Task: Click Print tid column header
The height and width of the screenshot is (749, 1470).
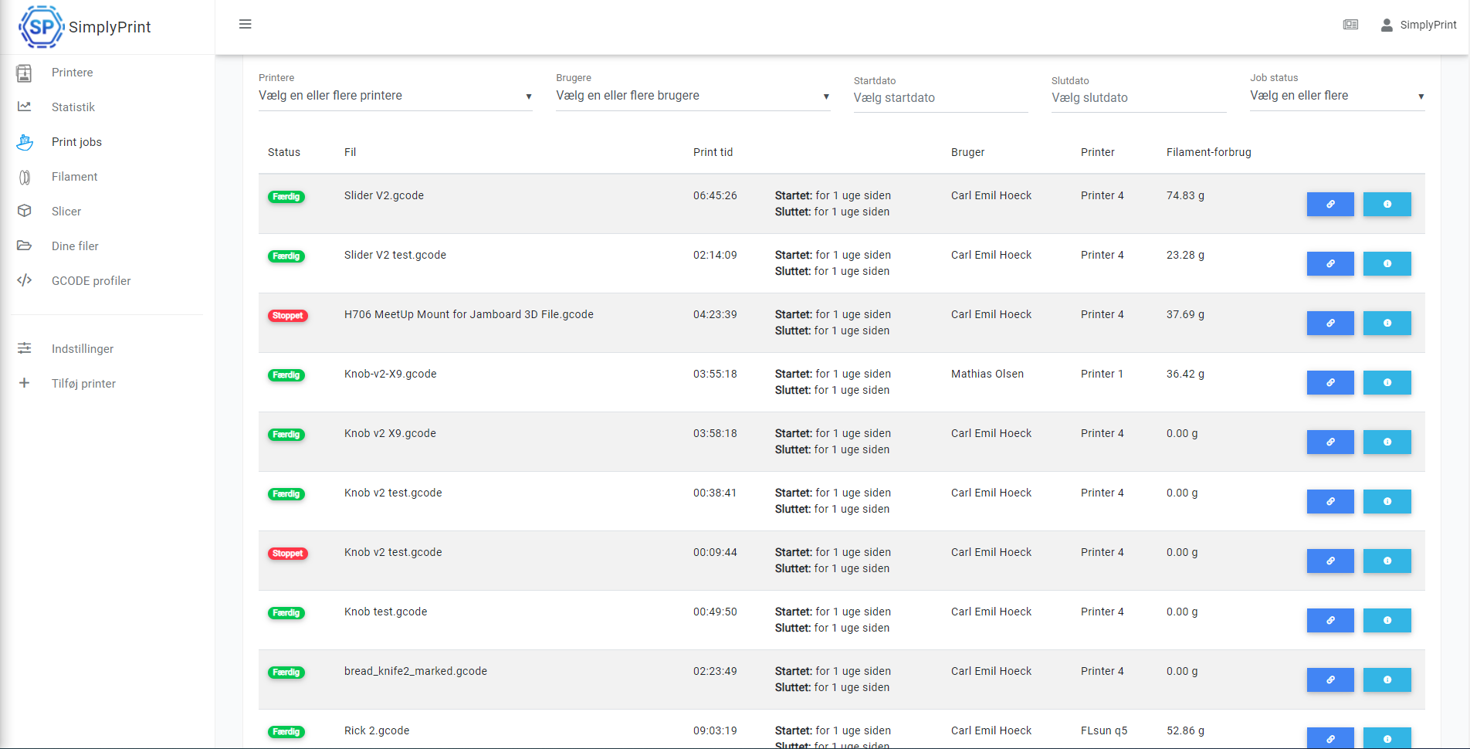Action: (713, 152)
